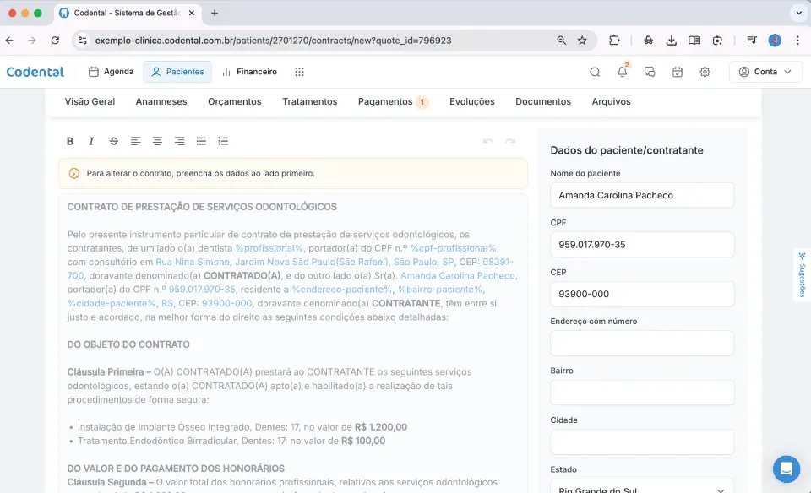Open the Pacientes menu

[177, 72]
